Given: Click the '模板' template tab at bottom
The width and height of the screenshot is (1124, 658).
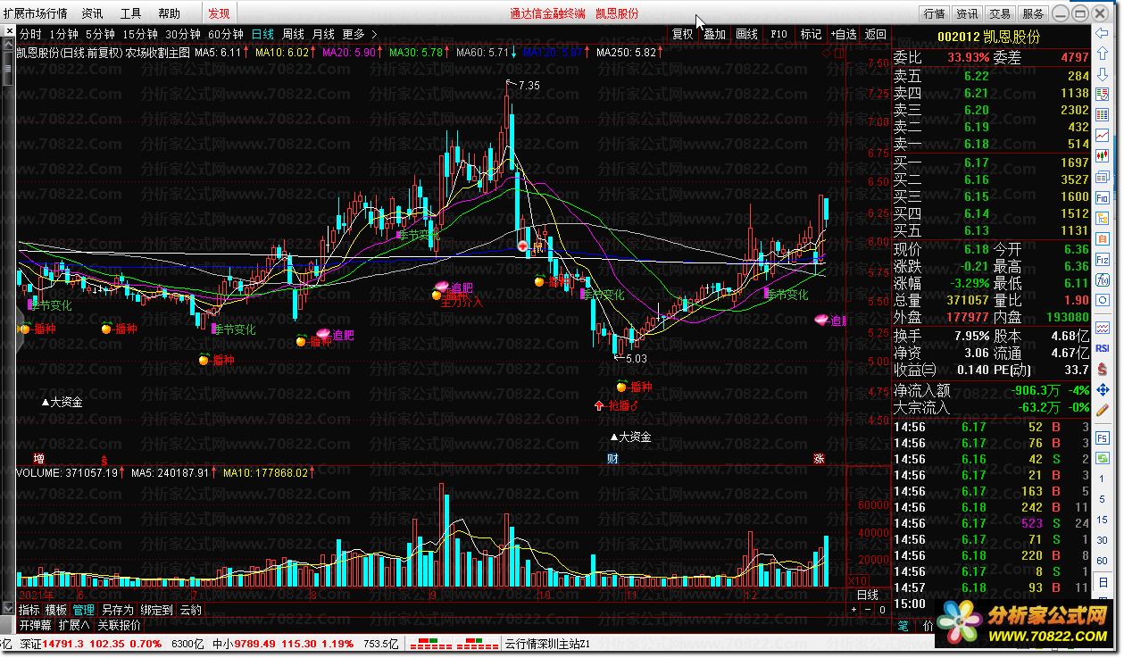Looking at the screenshot, I should point(56,610).
